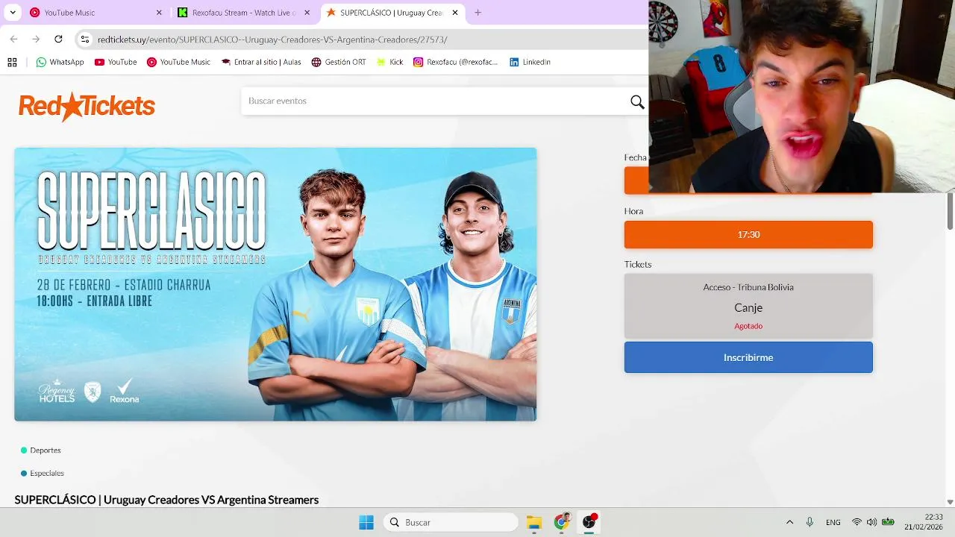955x537 pixels.
Task: Open OBS Studio from the taskbar
Action: (589, 522)
